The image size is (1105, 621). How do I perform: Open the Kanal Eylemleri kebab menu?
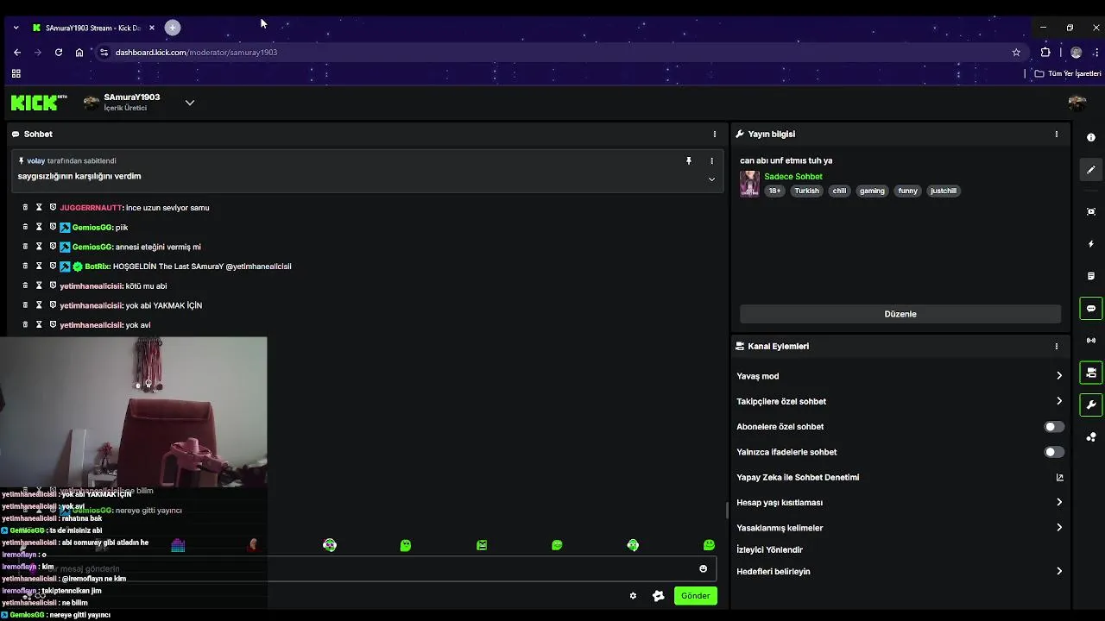[x=1056, y=347]
